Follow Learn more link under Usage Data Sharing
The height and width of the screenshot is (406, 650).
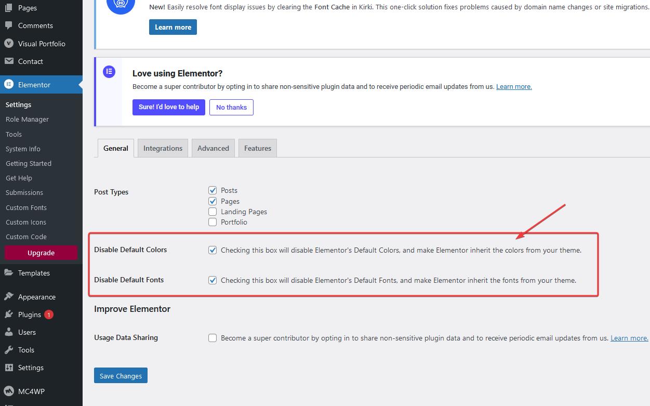pyautogui.click(x=629, y=338)
